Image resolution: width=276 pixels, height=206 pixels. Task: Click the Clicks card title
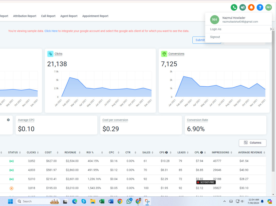click(59, 54)
